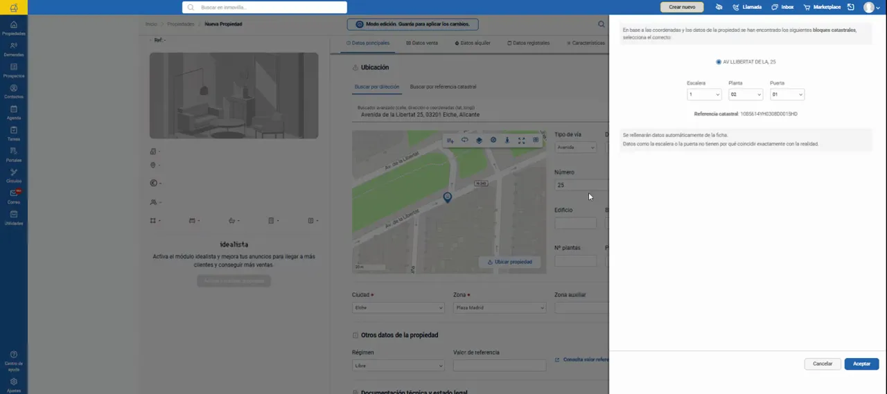Click the Buscar en inmovilla search field
Image resolution: width=887 pixels, height=394 pixels.
coord(265,7)
